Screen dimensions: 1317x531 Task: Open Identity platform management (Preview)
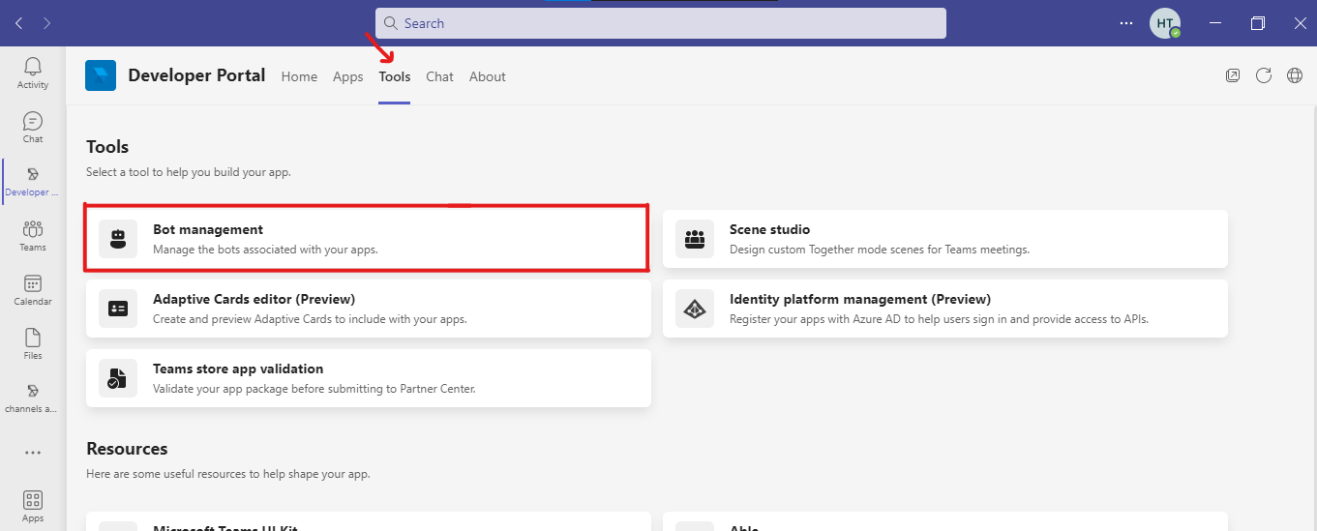(x=944, y=309)
